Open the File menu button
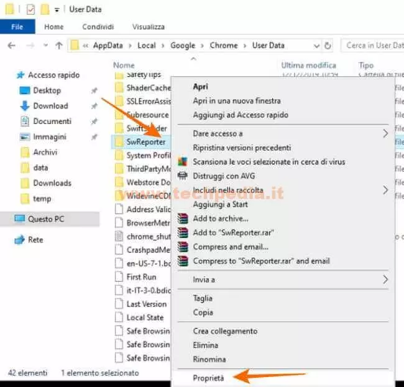This screenshot has height=387, width=404. coord(17,27)
